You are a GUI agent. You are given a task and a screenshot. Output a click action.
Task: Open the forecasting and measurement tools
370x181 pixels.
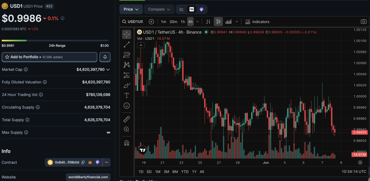pyautogui.click(x=127, y=75)
